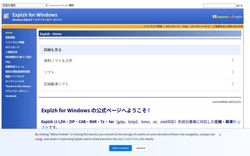Click ご登録方法 in the orange bar
The height and width of the screenshot is (156, 250).
click(x=219, y=27)
